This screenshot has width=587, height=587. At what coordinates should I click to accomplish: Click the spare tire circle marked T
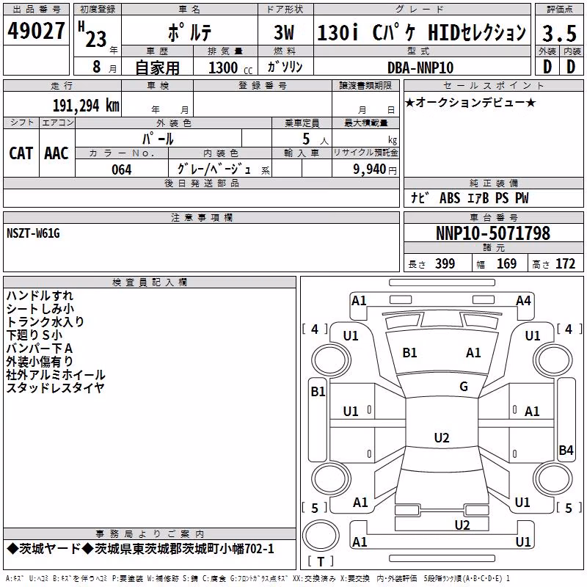(x=321, y=536)
